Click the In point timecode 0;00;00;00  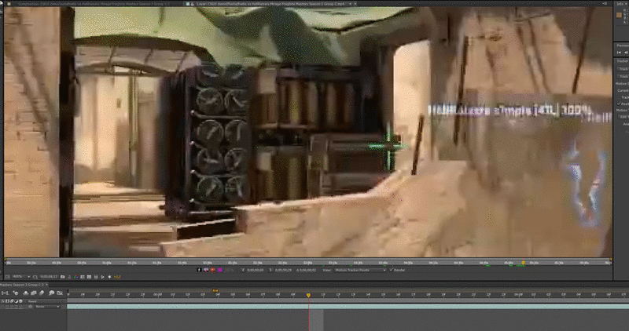click(255, 270)
